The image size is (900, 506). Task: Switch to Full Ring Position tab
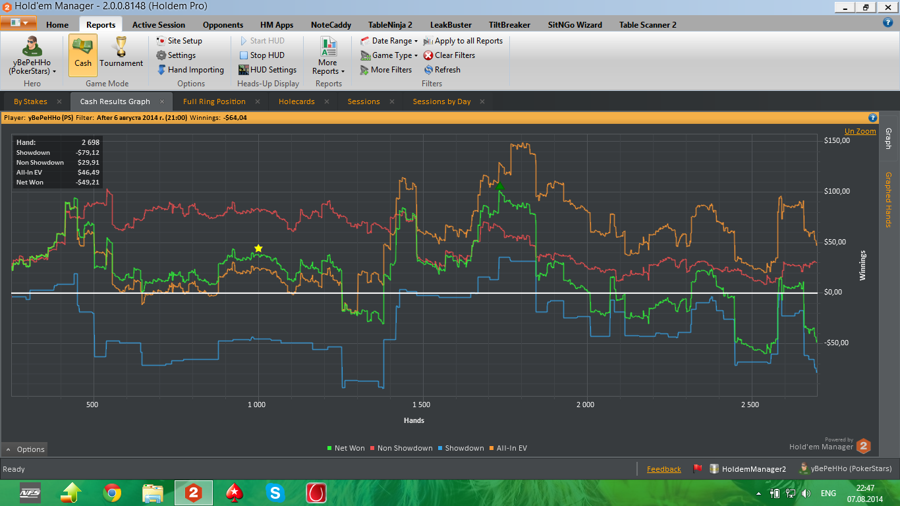214,101
